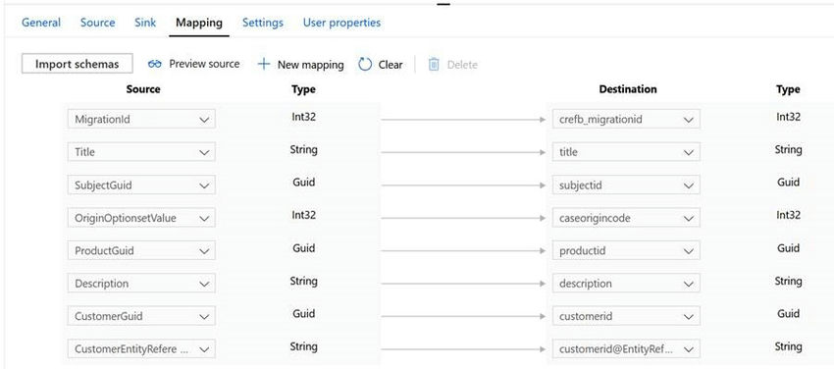This screenshot has width=834, height=369.
Task: Open the User properties tab
Action: coord(342,23)
